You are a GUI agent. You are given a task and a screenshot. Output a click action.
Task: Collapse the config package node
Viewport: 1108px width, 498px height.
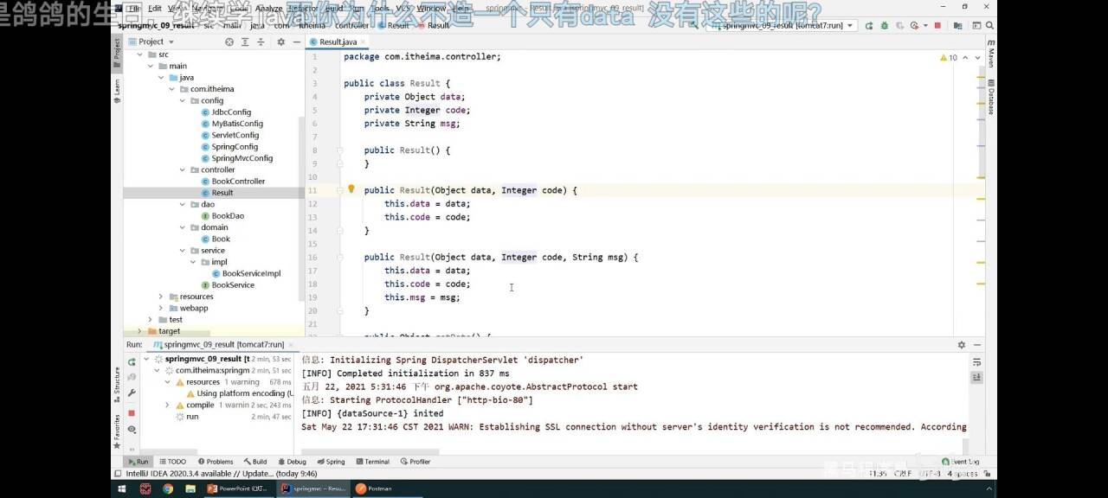point(183,100)
